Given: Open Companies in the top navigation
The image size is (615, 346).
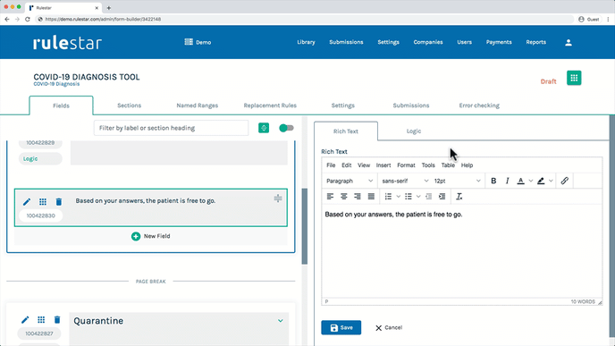Looking at the screenshot, I should (x=428, y=42).
